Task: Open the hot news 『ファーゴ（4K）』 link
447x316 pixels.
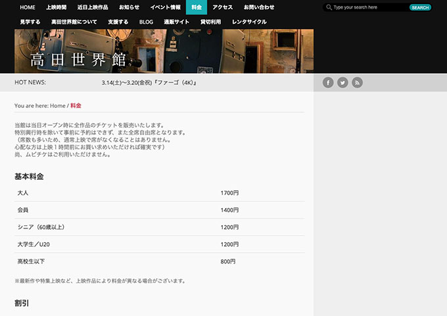Action: (149, 83)
